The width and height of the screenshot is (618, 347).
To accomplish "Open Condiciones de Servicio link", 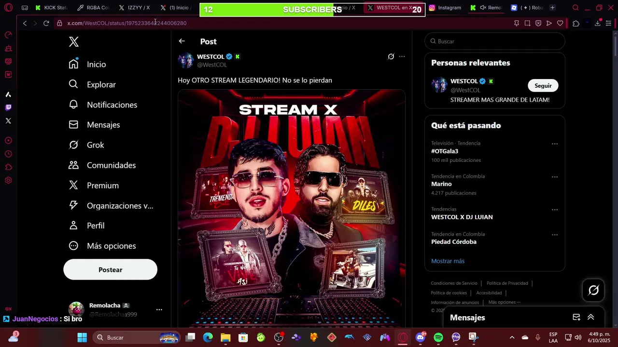I will click(x=454, y=283).
